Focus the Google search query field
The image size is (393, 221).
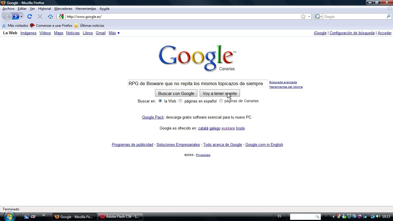197,83
